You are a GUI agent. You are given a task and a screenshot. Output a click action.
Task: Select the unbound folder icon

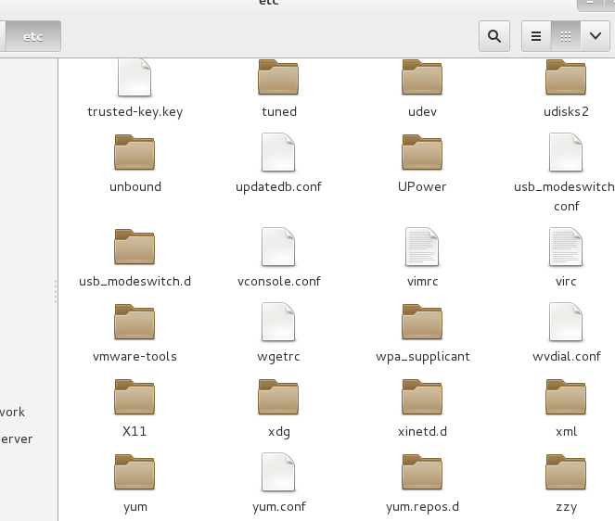coord(135,152)
